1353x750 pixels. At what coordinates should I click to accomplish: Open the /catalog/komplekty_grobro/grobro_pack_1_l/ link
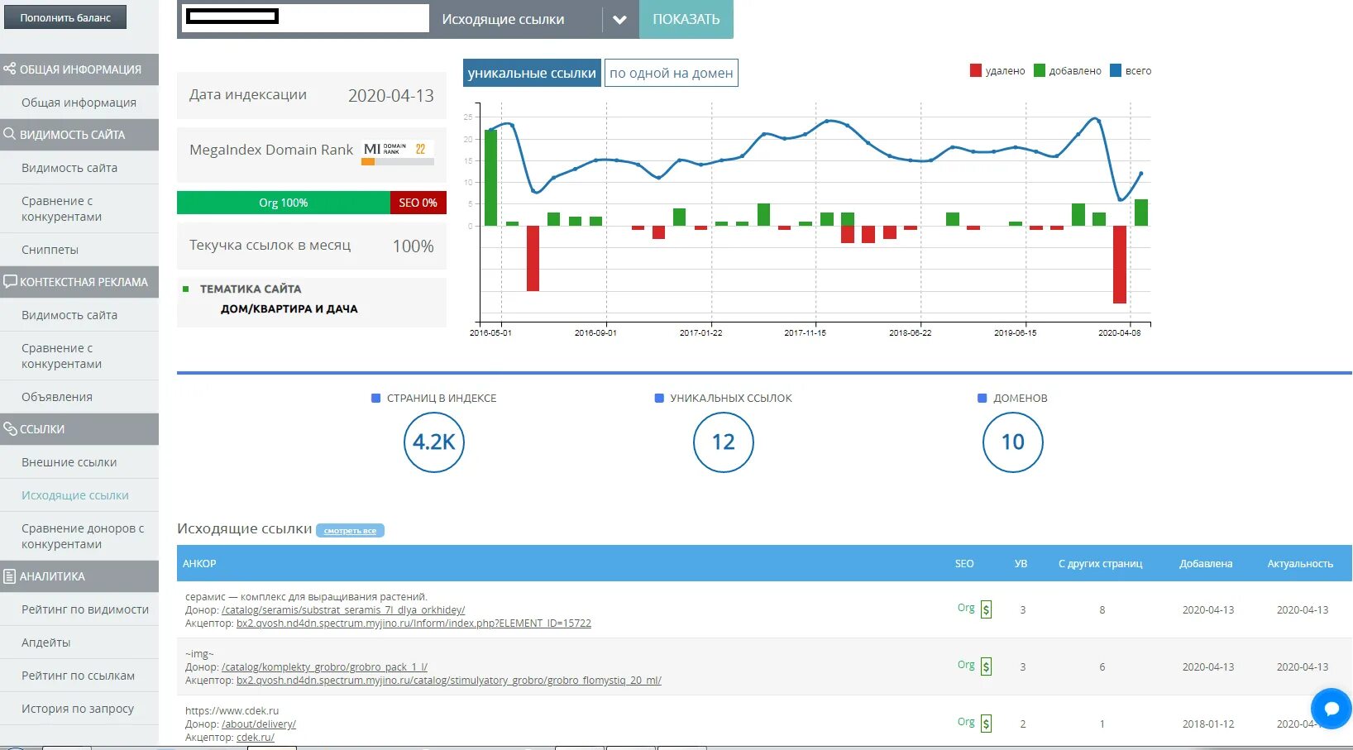324,667
